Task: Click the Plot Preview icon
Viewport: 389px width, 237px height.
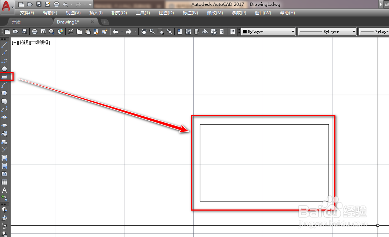Action: click(43, 32)
